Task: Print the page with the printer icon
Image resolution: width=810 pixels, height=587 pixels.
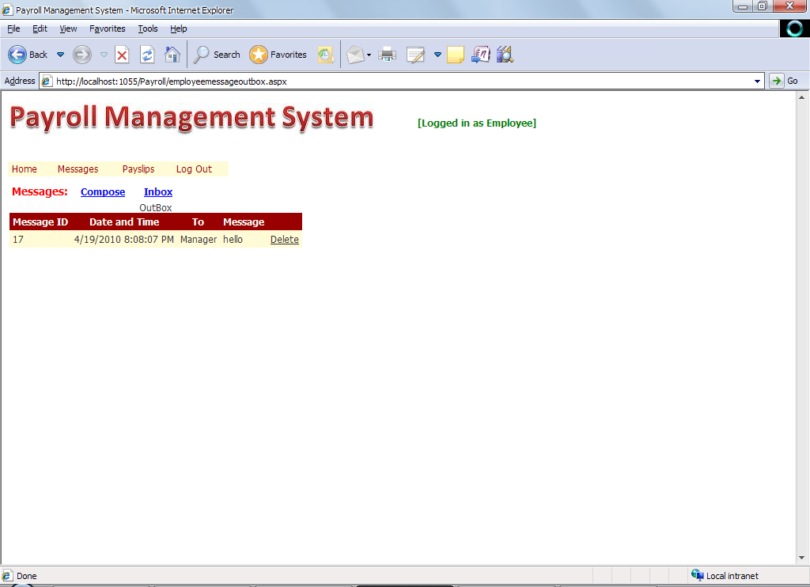Action: [387, 55]
